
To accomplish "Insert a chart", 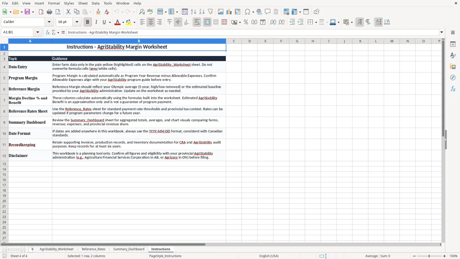I will (x=229, y=12).
